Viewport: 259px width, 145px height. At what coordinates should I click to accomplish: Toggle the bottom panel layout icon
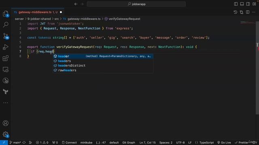[242, 4]
